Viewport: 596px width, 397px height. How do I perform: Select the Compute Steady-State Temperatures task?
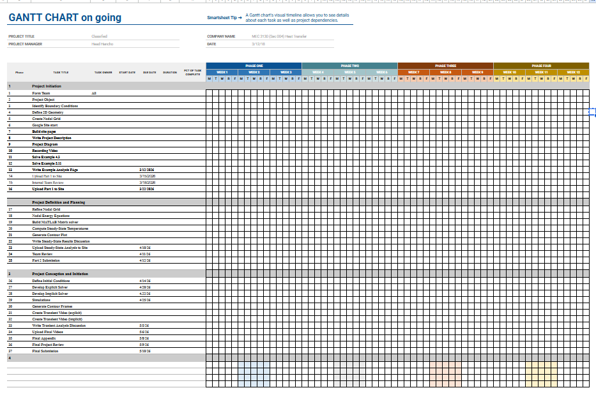tap(60, 228)
